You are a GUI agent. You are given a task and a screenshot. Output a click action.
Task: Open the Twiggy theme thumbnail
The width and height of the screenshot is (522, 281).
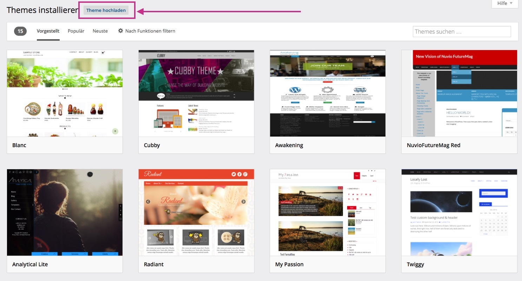pyautogui.click(x=459, y=212)
